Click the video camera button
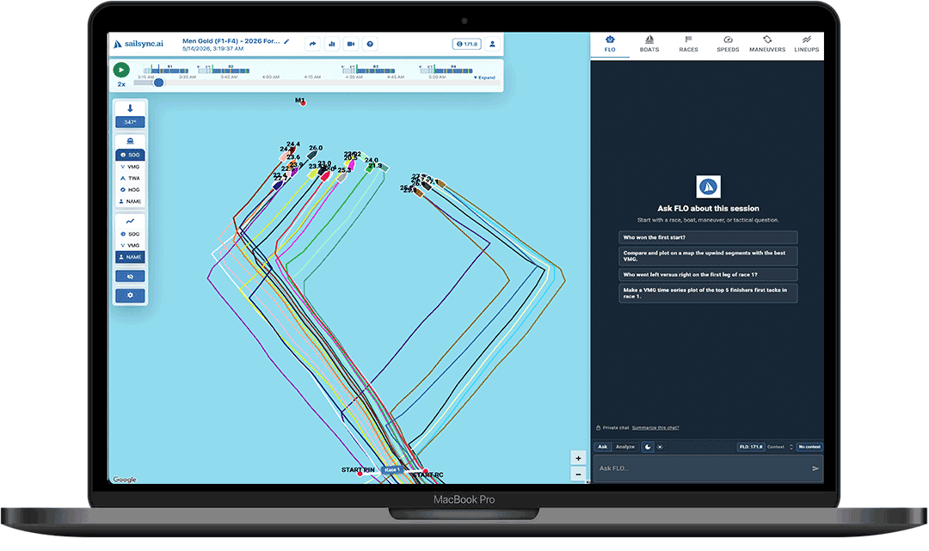The height and width of the screenshot is (551, 929). [351, 44]
